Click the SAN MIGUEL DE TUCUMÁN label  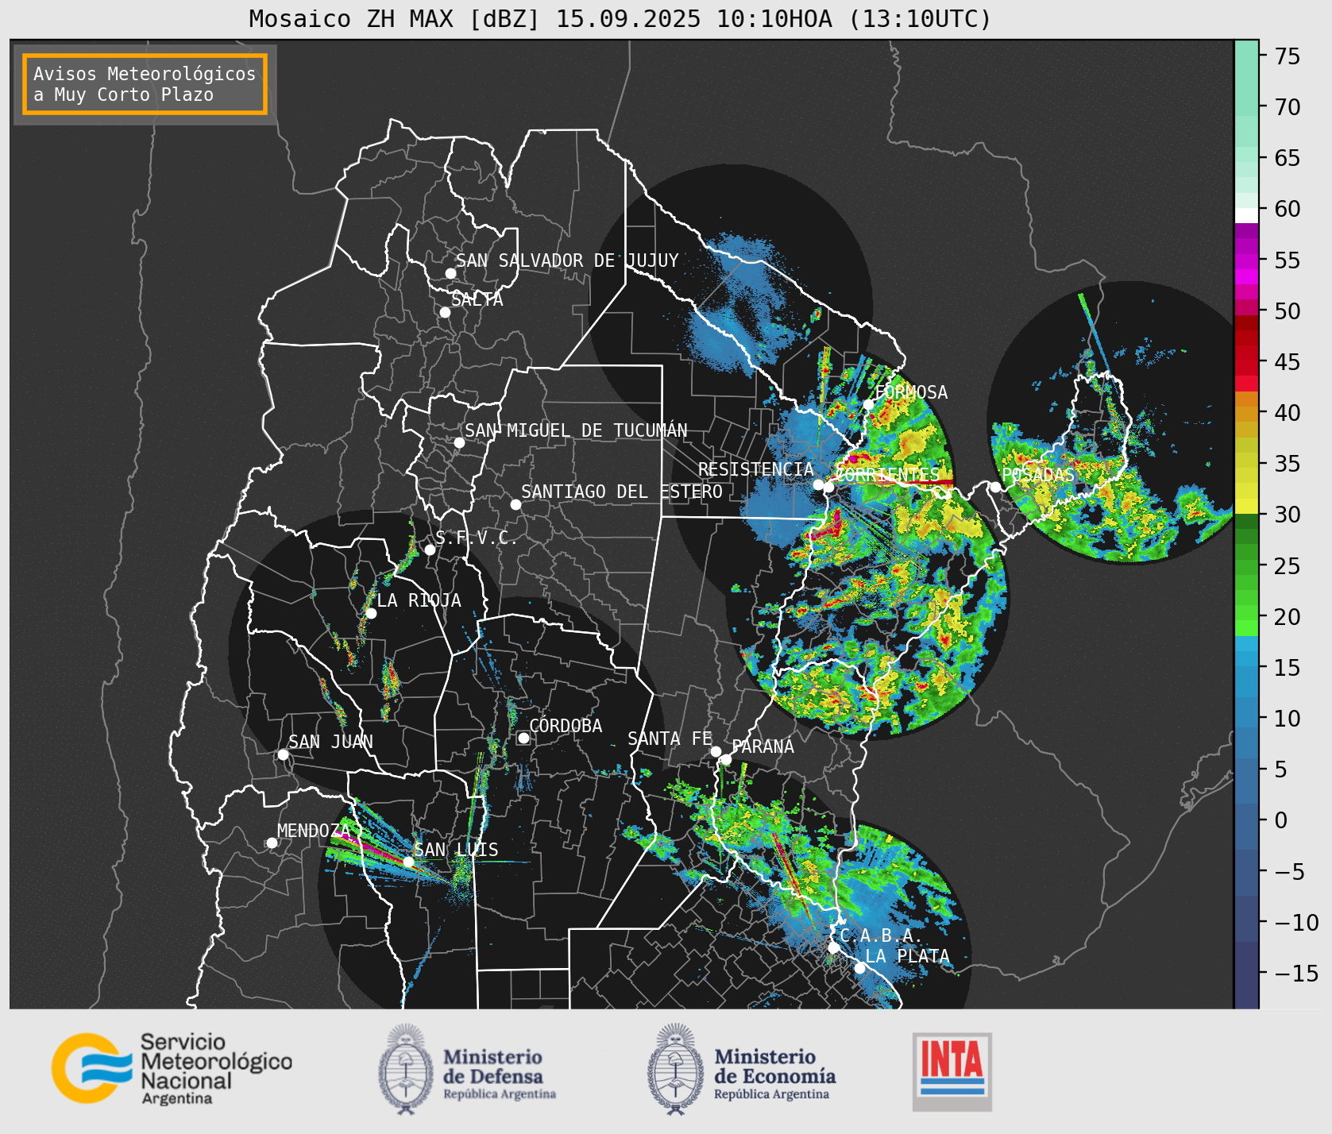pyautogui.click(x=576, y=430)
